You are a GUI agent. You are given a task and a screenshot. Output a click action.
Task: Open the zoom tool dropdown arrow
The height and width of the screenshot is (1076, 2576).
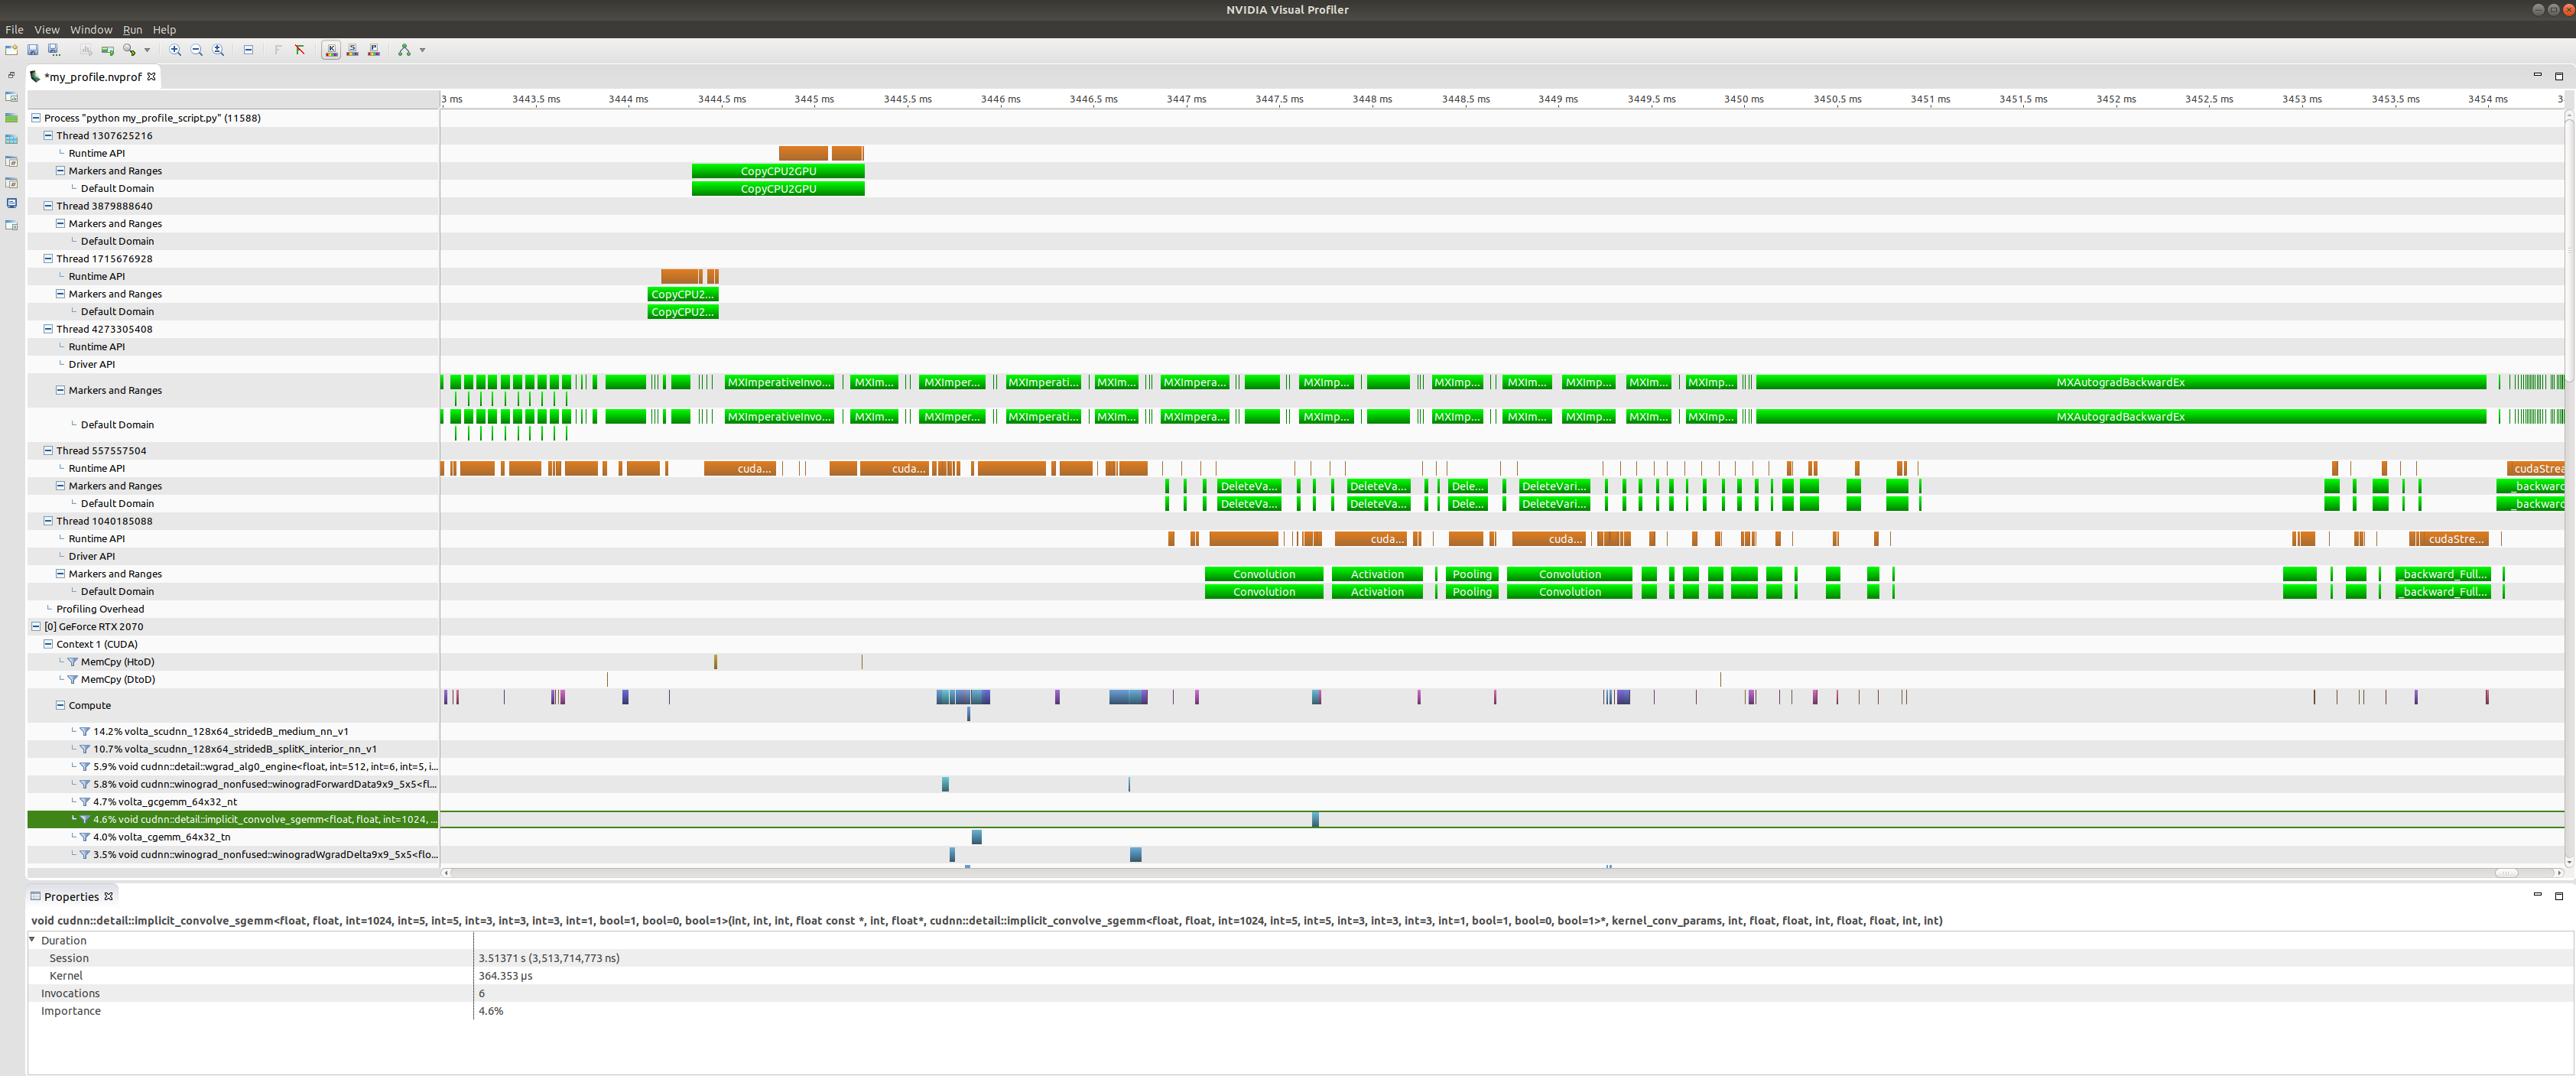[147, 50]
